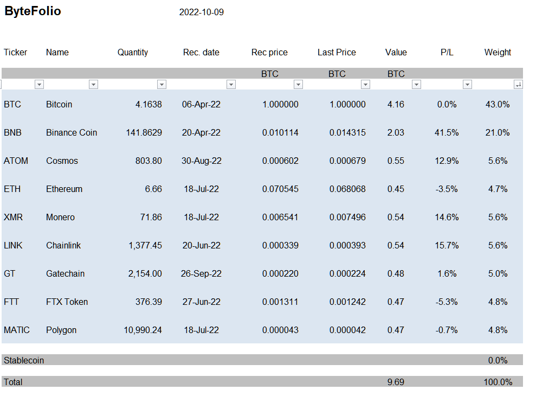Open the Ticker column filter dropdown
The image size is (536, 396).
coord(40,85)
